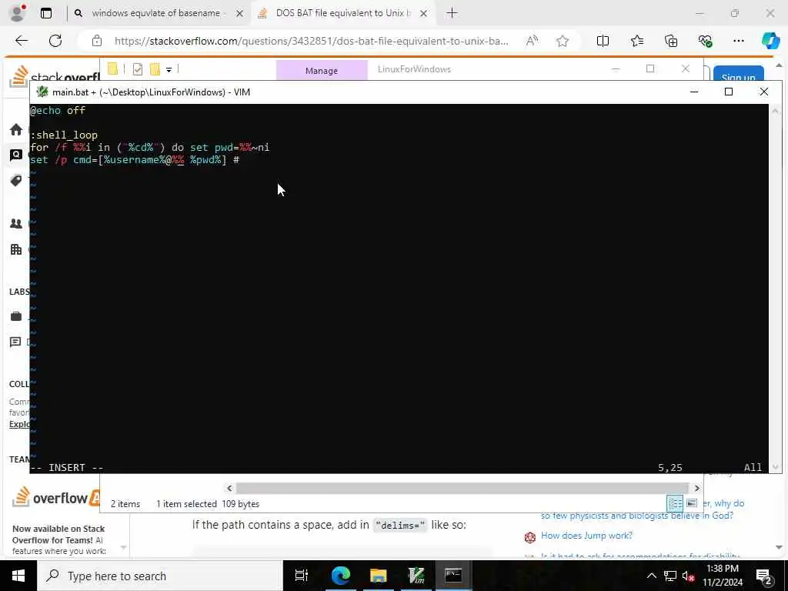The width and height of the screenshot is (788, 591).
Task: Open Stack Overflow Users icon
Action: point(16,224)
